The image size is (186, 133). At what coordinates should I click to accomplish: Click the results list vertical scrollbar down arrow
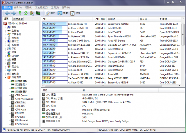(x=183, y=82)
